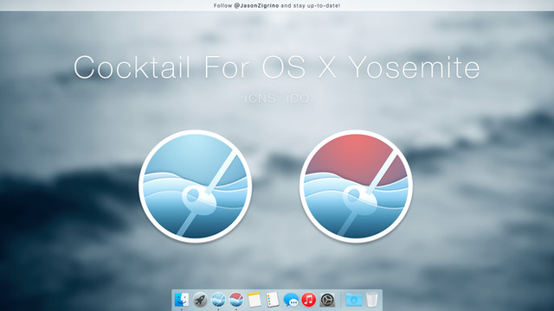554x311 pixels.
Task: Click the ICO format label
Action: click(298, 98)
